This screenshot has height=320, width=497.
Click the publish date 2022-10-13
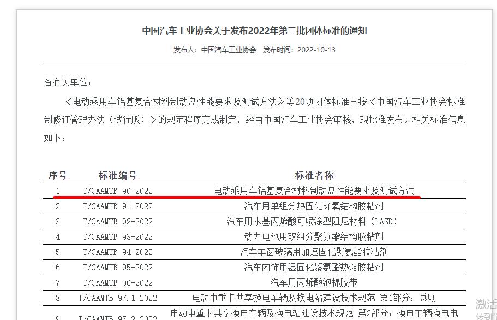316,50
